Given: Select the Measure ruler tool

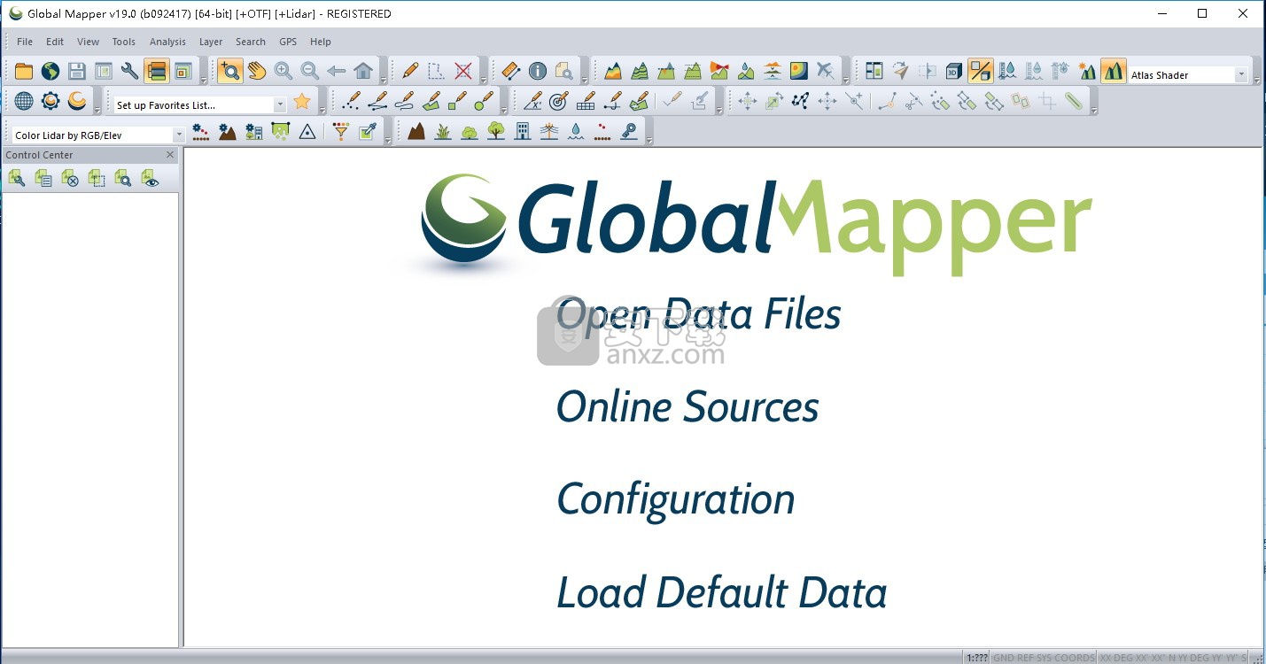Looking at the screenshot, I should [x=511, y=72].
